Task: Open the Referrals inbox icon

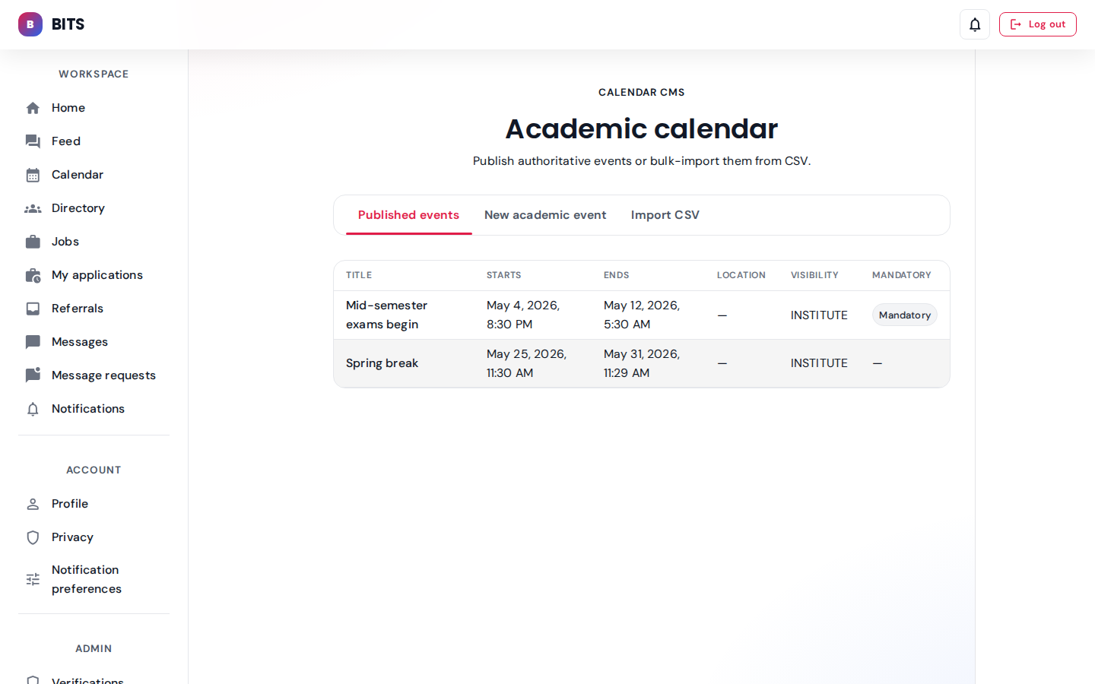Action: click(x=33, y=309)
